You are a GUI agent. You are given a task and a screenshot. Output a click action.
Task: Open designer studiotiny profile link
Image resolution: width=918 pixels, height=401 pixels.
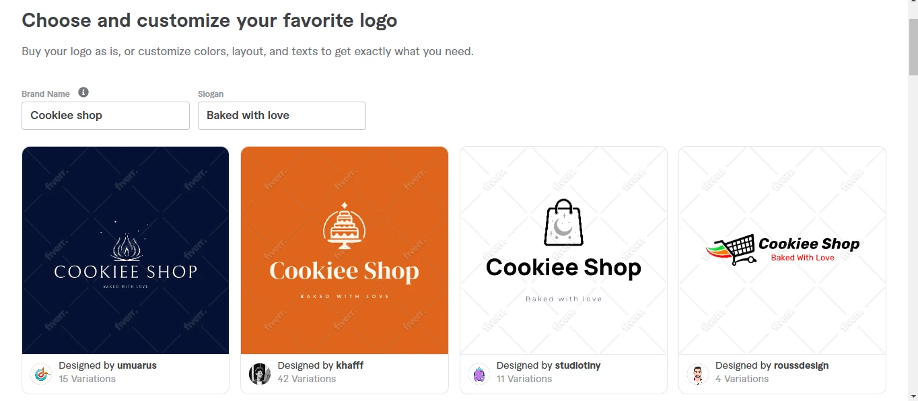coord(577,365)
